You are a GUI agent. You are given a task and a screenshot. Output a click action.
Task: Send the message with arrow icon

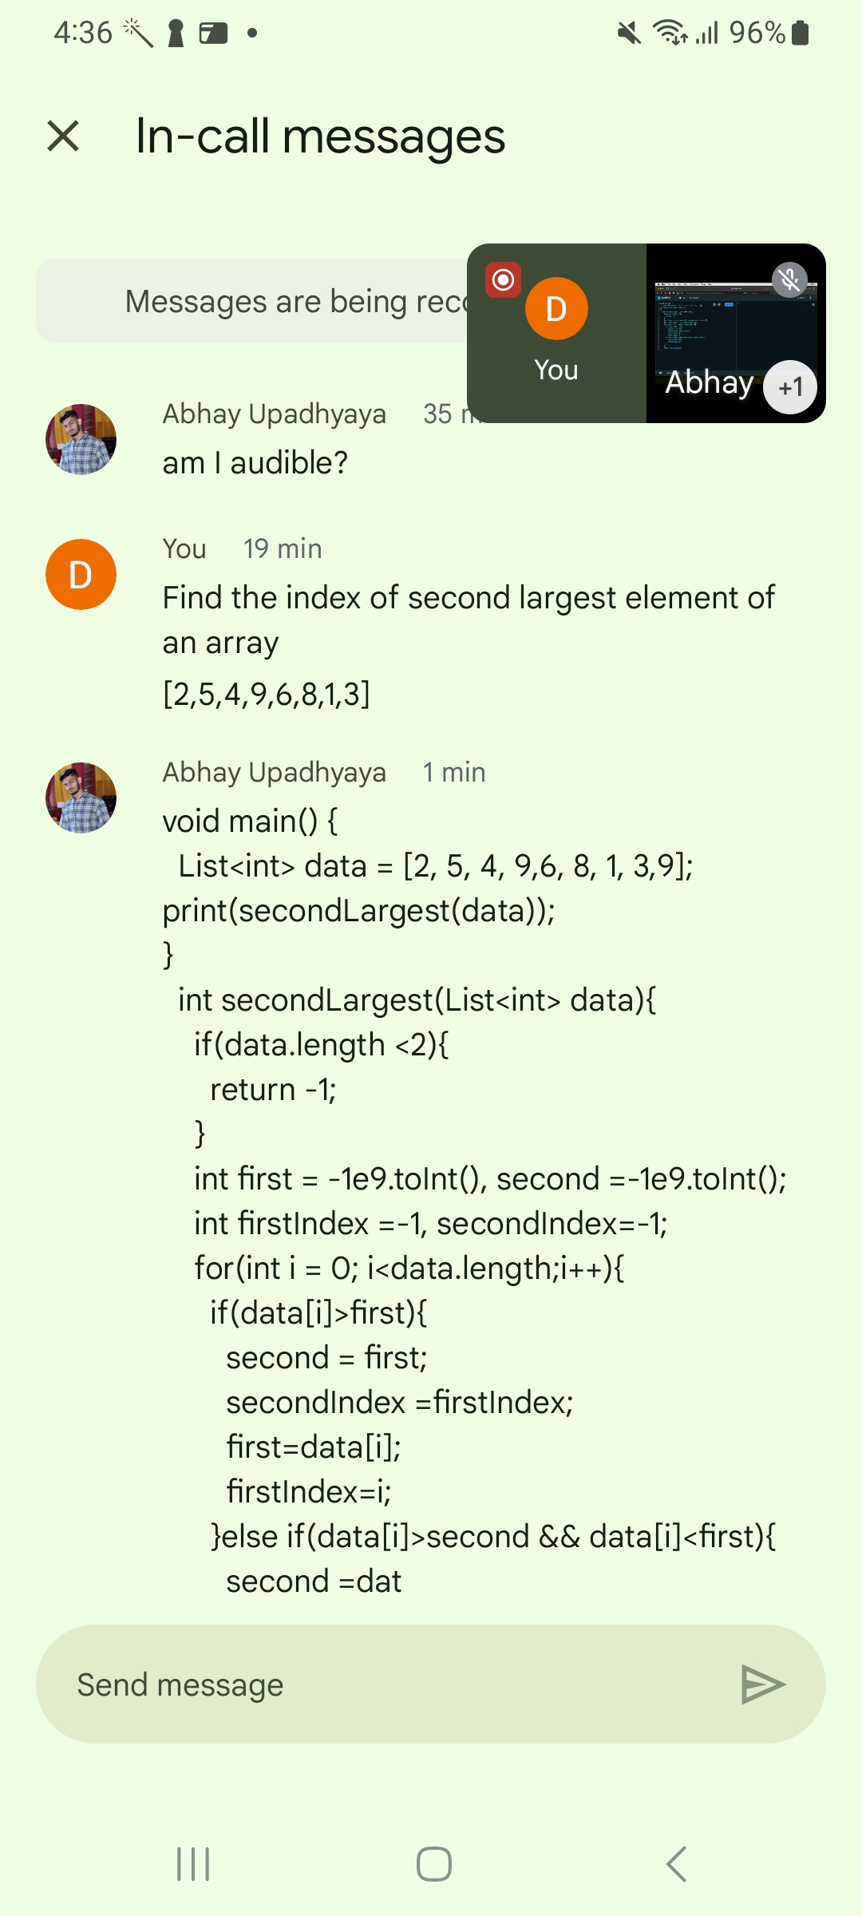(763, 1684)
